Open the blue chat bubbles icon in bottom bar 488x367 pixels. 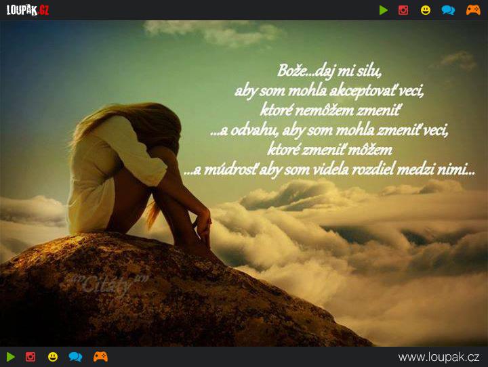pos(75,357)
